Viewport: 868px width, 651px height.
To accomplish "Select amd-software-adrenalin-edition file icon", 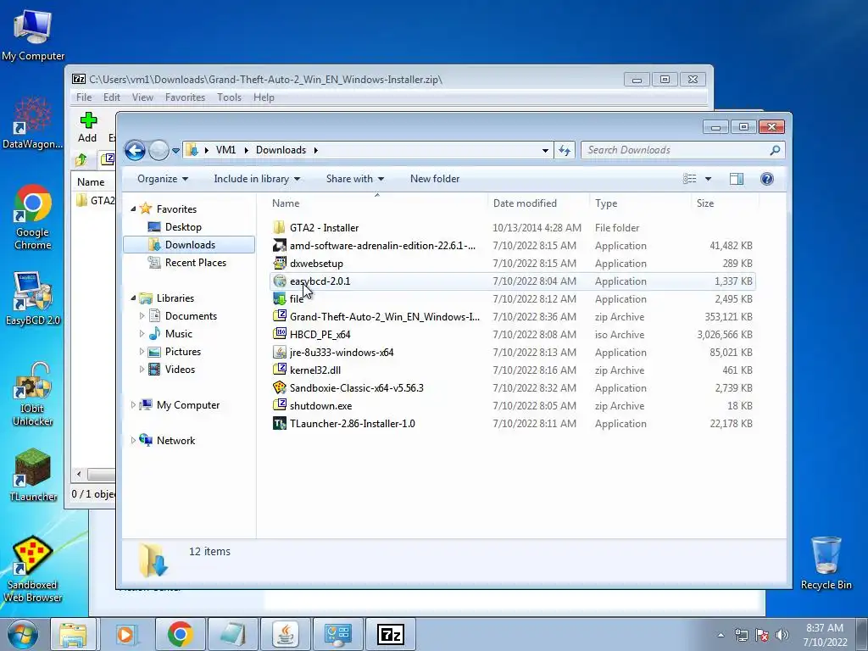I will (x=280, y=246).
